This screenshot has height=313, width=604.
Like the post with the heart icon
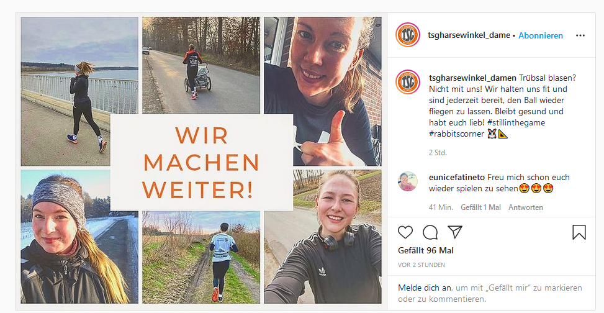click(405, 232)
